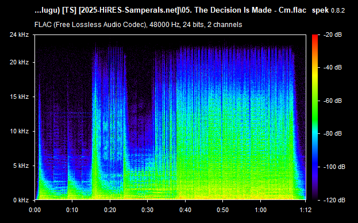Click the 20 kHz frequency axis label
The height and width of the screenshot is (223, 358).
point(19,62)
